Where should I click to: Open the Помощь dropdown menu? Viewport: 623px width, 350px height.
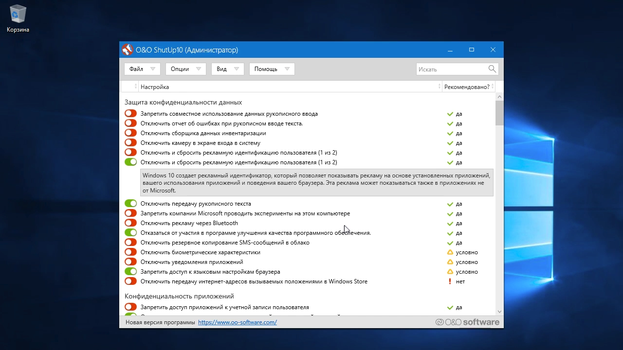point(272,69)
